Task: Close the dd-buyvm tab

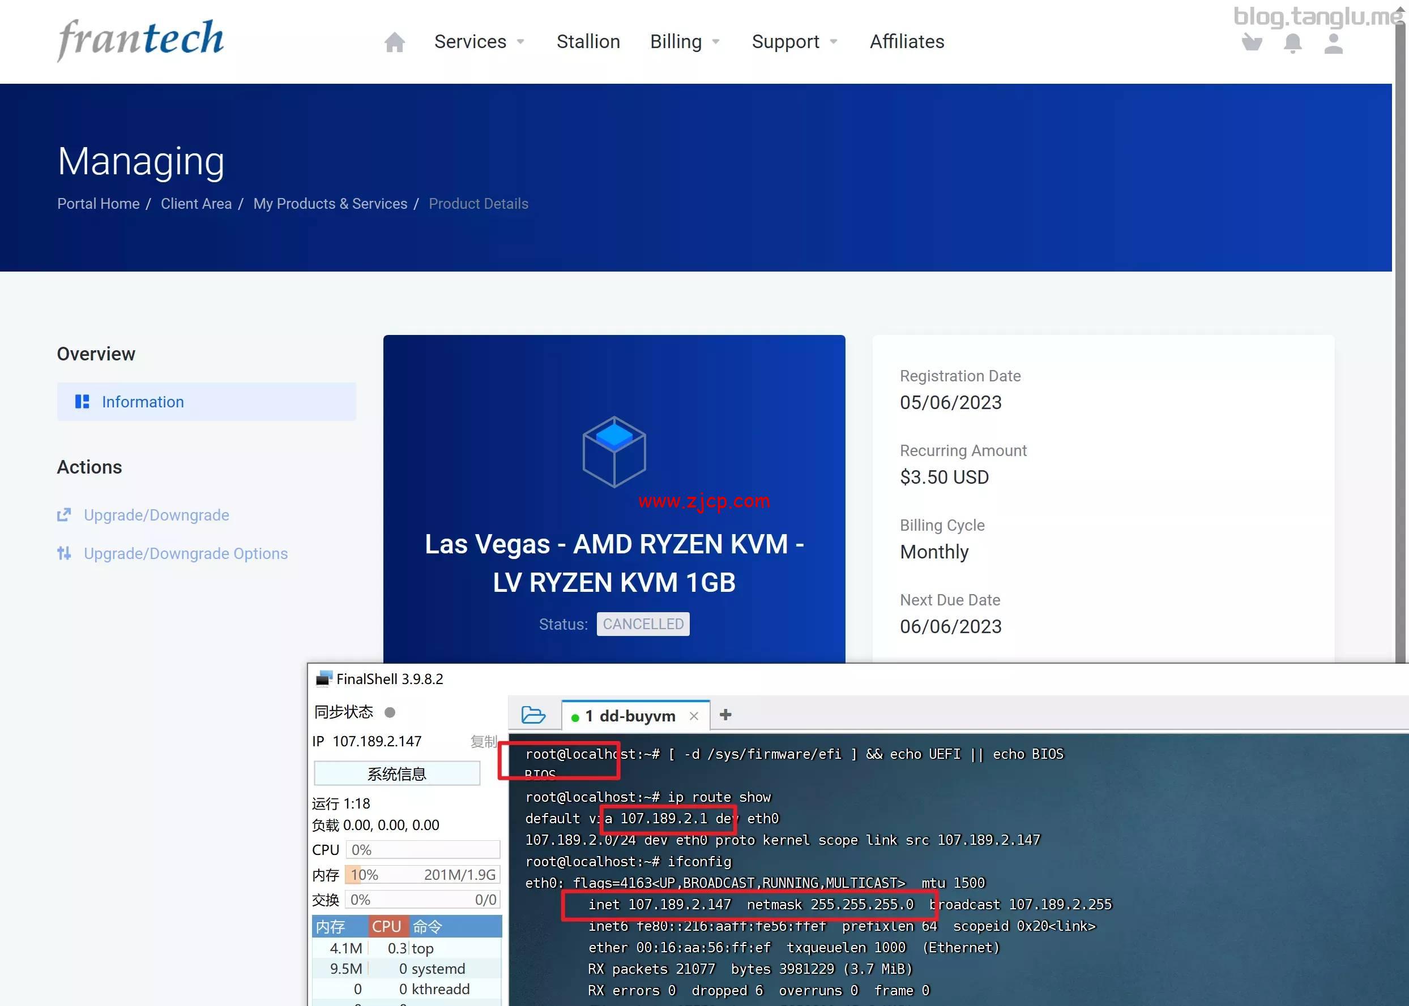Action: [694, 716]
